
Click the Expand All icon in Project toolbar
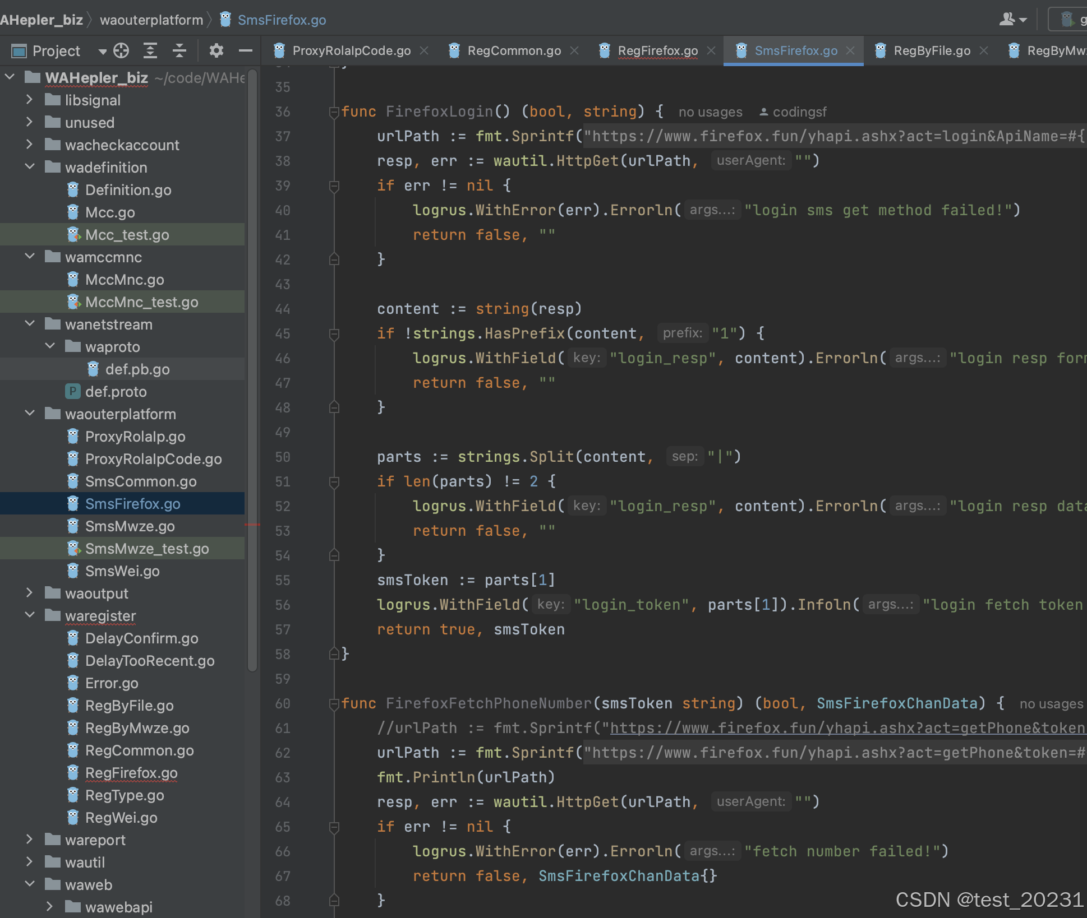coord(150,51)
